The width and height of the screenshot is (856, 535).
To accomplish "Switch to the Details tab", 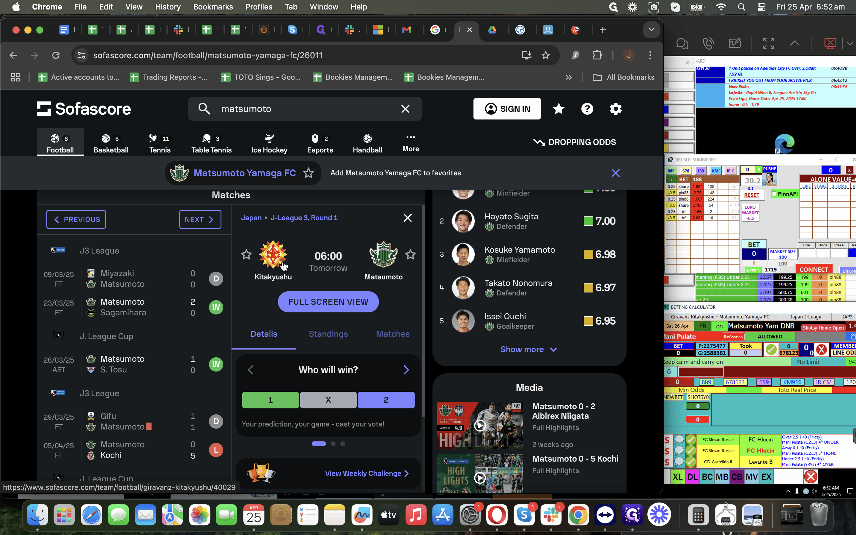I will click(x=264, y=334).
